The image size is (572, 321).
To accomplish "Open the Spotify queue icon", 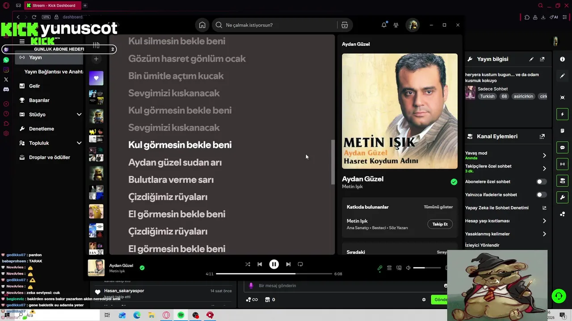I will pos(389,268).
